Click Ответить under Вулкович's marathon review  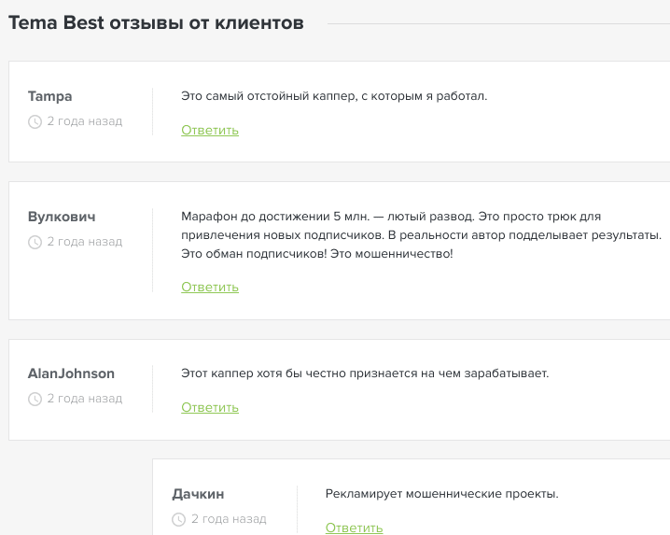(210, 287)
